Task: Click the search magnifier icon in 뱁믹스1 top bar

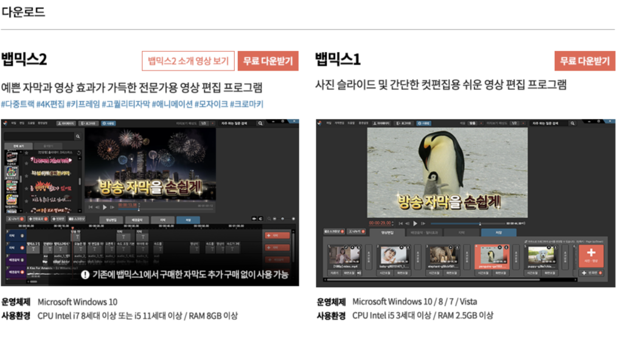Action: [573, 123]
